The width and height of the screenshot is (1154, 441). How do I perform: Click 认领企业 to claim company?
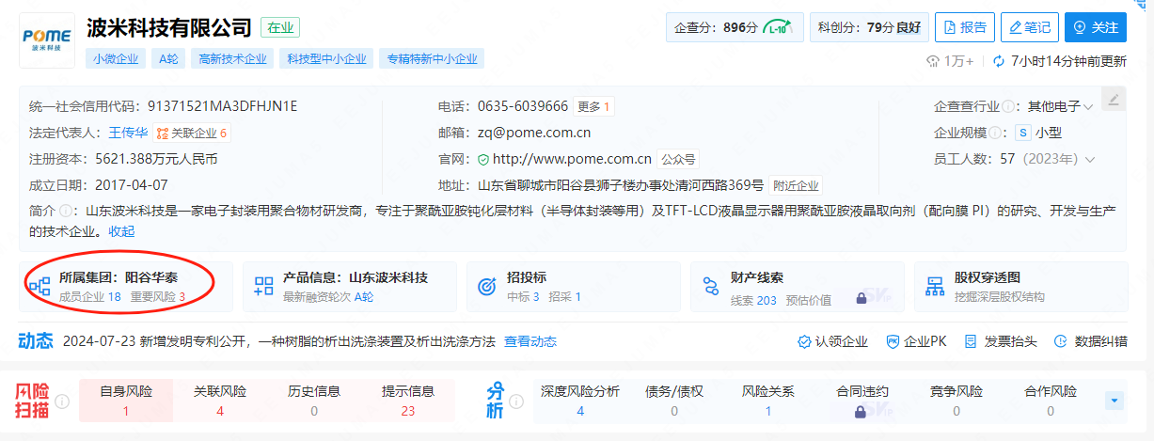click(832, 341)
